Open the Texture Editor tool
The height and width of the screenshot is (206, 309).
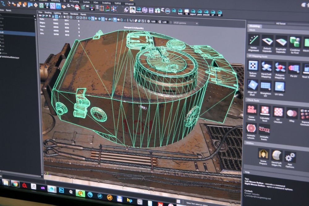coord(253,65)
